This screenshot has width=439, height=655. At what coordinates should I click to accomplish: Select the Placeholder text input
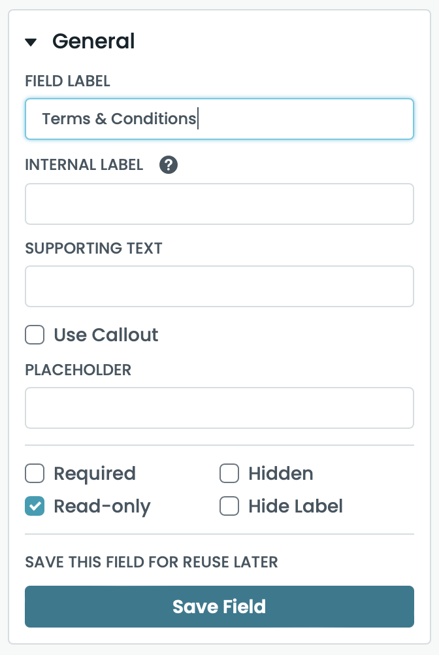[219, 408]
